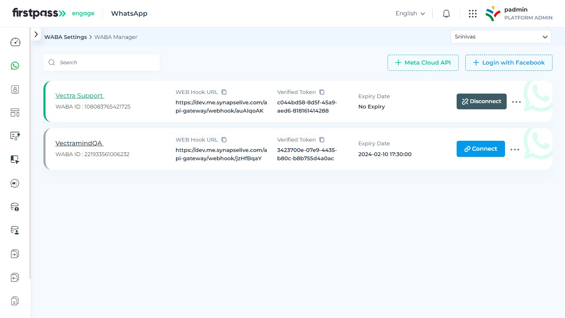Open more options for VectramindQA
Image resolution: width=565 pixels, height=318 pixels.
[x=515, y=149]
